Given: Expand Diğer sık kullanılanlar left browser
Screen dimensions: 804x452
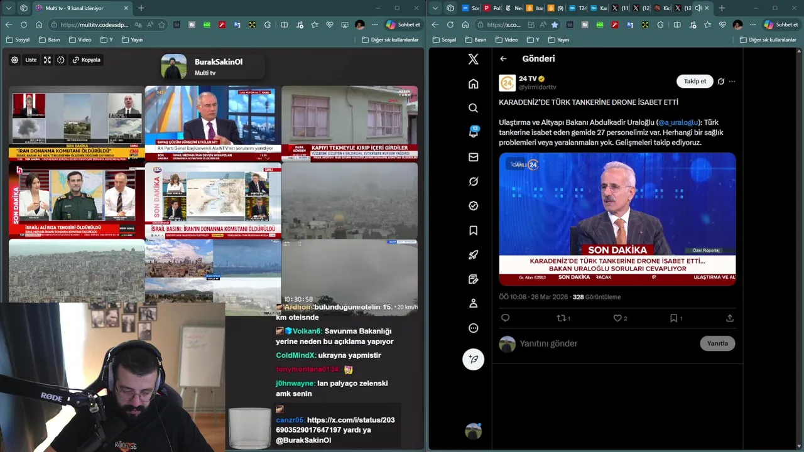Looking at the screenshot, I should [x=390, y=40].
